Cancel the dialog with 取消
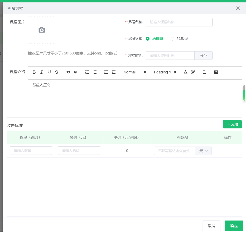Viewport: 246px width, 232px height. click(x=211, y=226)
